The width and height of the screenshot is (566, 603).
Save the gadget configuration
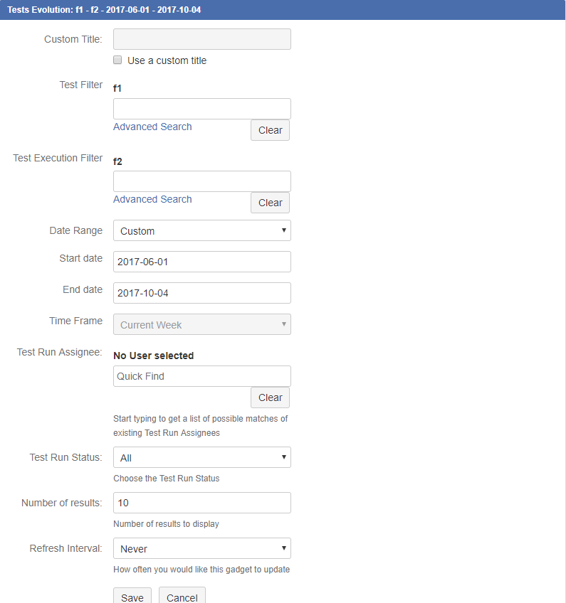click(132, 596)
